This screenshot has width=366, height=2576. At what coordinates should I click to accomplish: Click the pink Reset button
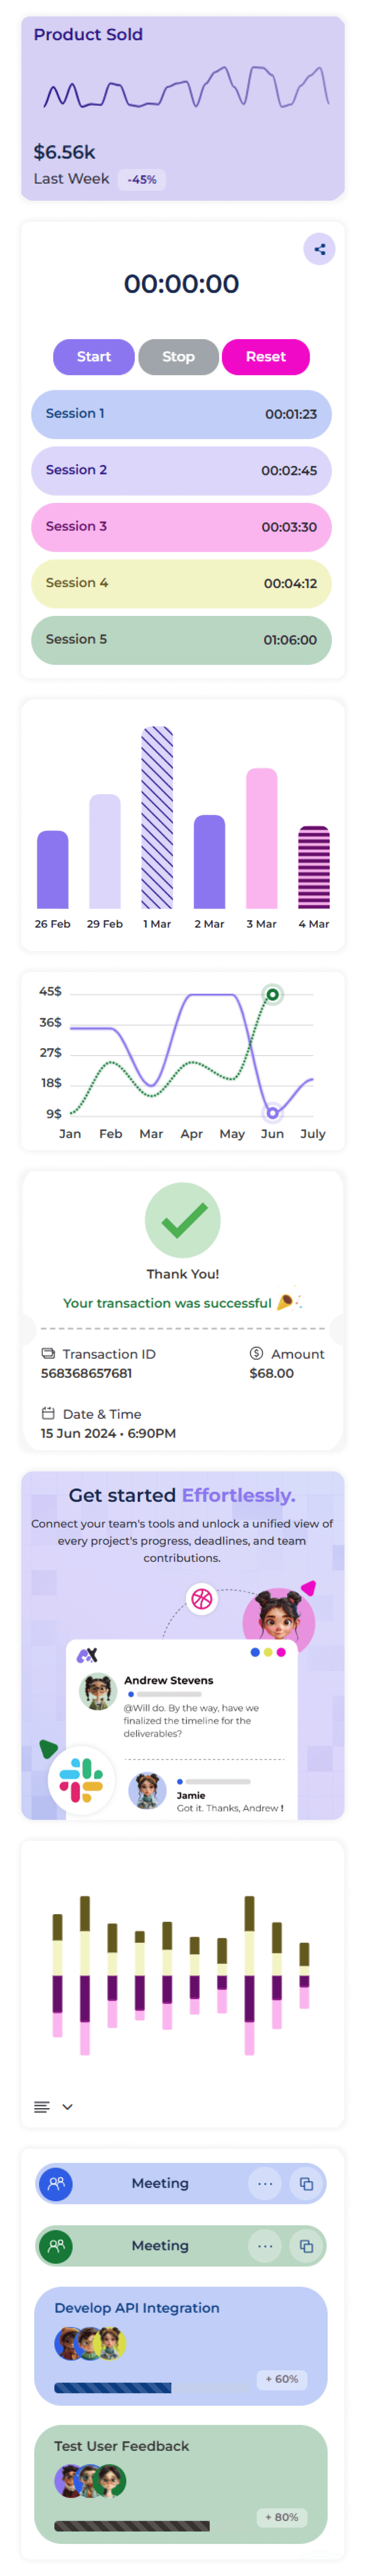265,357
